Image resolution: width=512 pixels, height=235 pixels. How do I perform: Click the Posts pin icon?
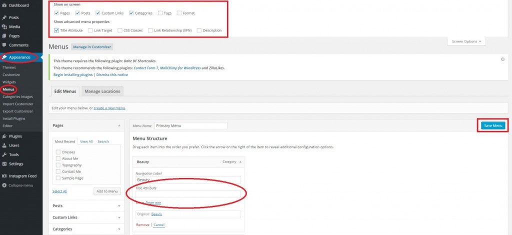[x=4, y=17]
